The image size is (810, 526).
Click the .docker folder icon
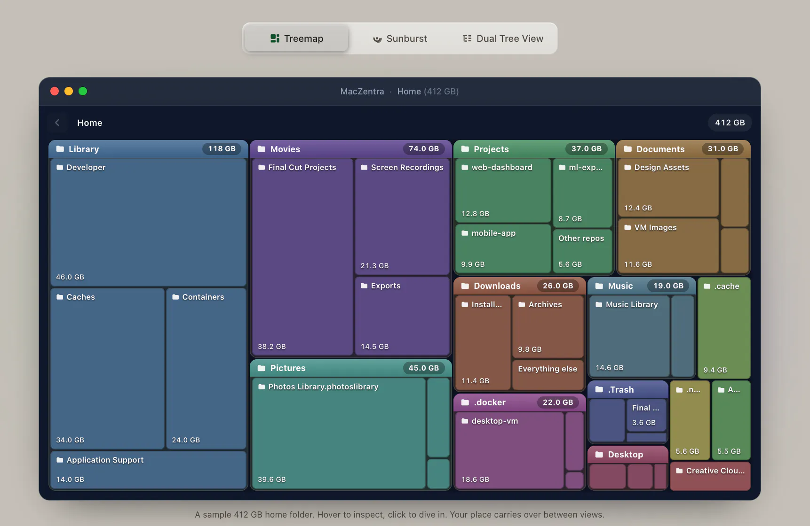click(x=465, y=402)
